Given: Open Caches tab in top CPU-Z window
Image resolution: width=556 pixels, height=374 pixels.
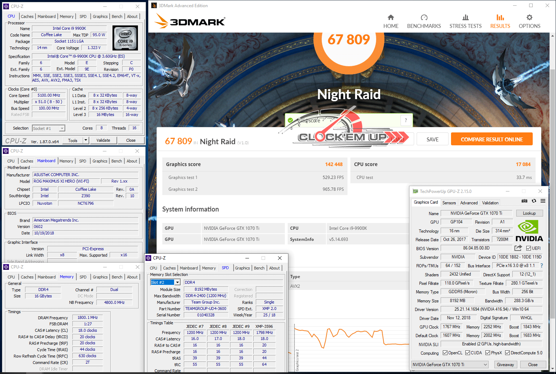Looking at the screenshot, I should click(27, 16).
